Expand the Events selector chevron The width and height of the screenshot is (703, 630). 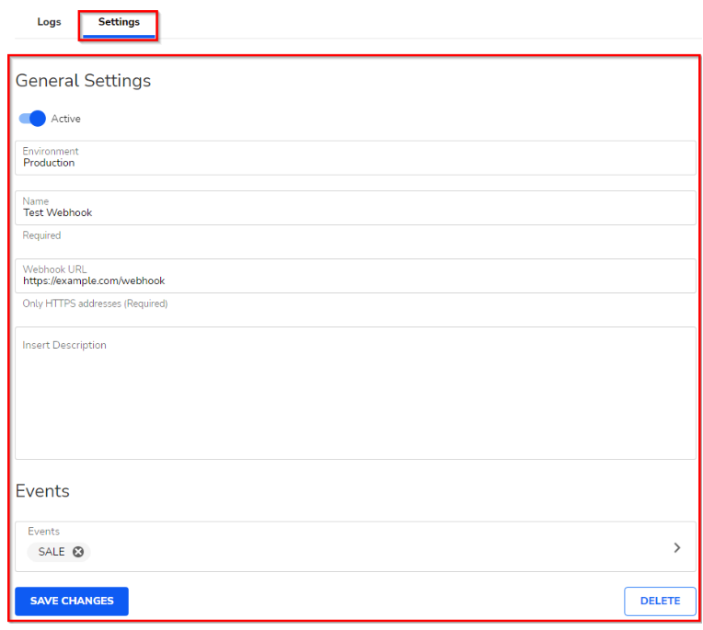[x=677, y=547]
